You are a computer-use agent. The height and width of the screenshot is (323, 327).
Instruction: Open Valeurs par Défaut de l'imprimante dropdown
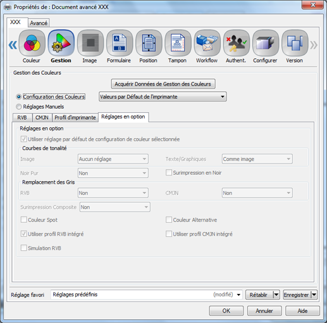tap(163, 97)
